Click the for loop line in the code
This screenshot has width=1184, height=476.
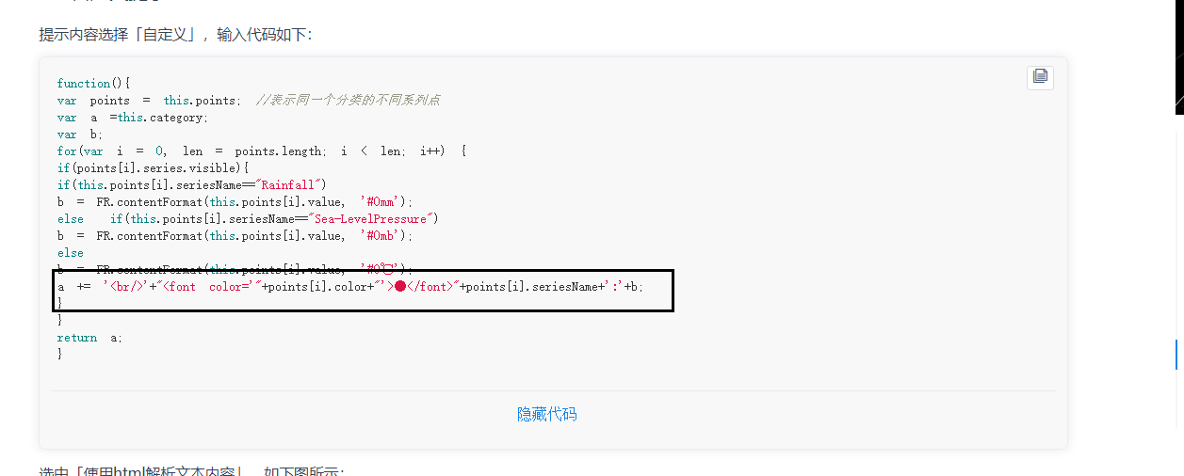point(262,151)
